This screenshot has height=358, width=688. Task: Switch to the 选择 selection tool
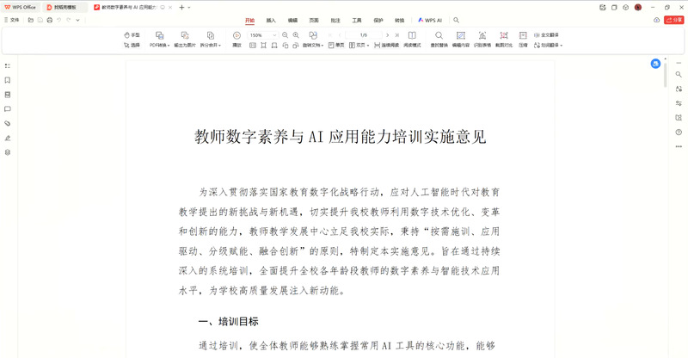coord(131,45)
